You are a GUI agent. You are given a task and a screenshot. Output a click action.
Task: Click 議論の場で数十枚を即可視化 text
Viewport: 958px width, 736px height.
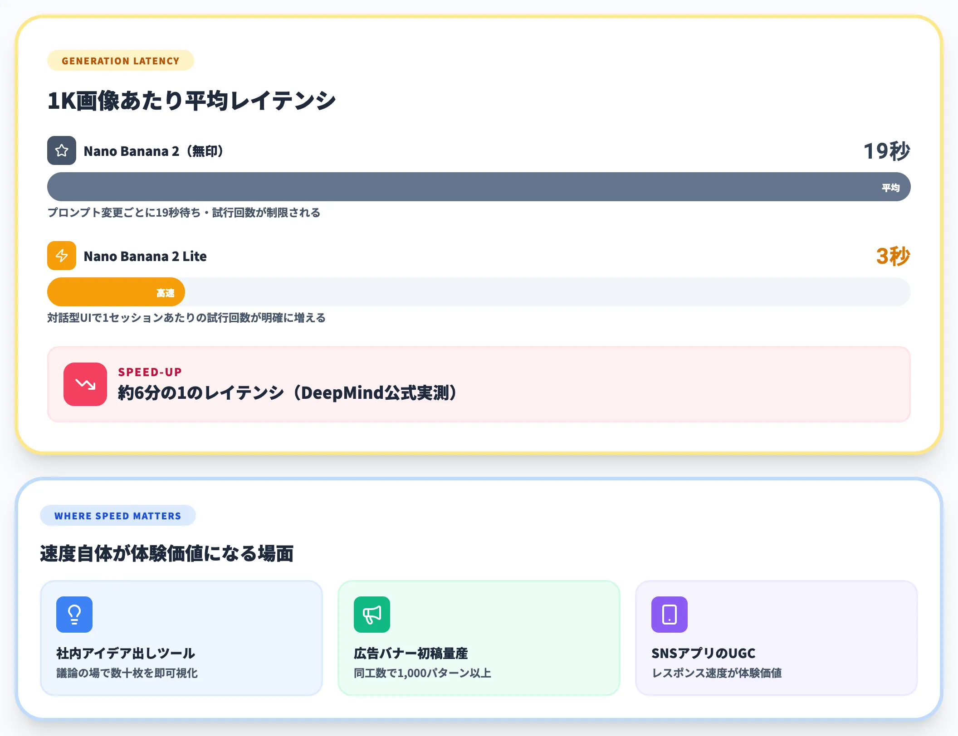point(127,673)
